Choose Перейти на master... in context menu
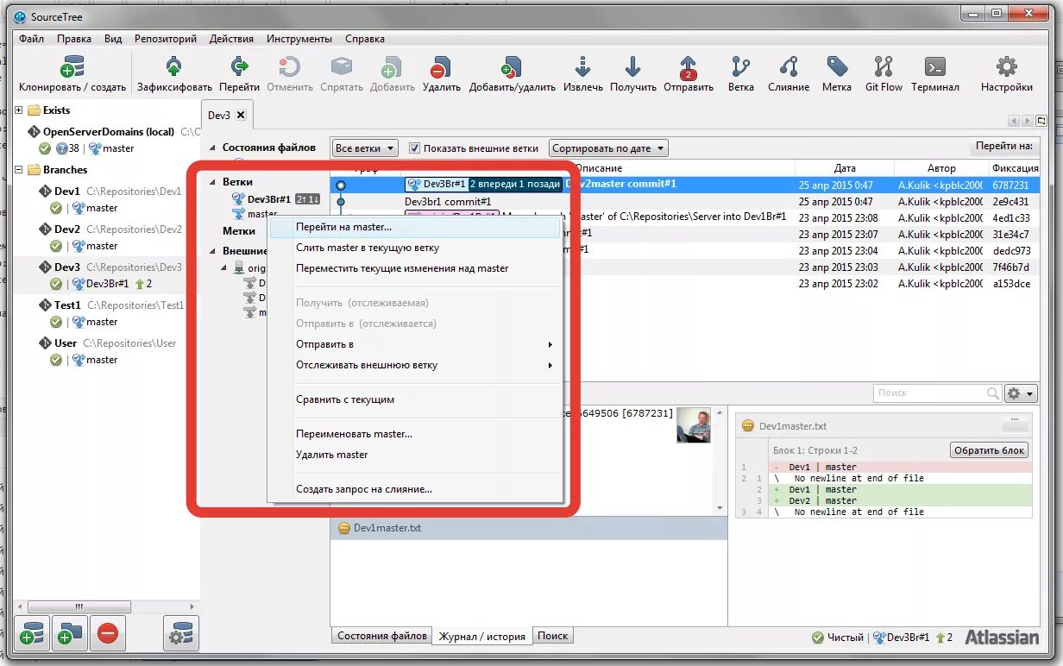 tap(414, 227)
